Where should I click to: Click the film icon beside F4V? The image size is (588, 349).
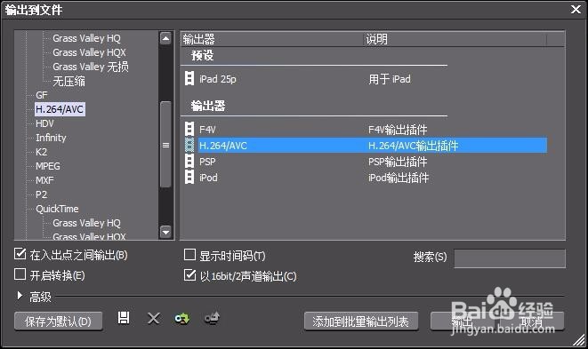coord(189,129)
